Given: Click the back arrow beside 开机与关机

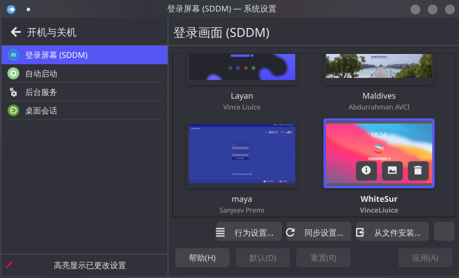Looking at the screenshot, I should [x=16, y=32].
